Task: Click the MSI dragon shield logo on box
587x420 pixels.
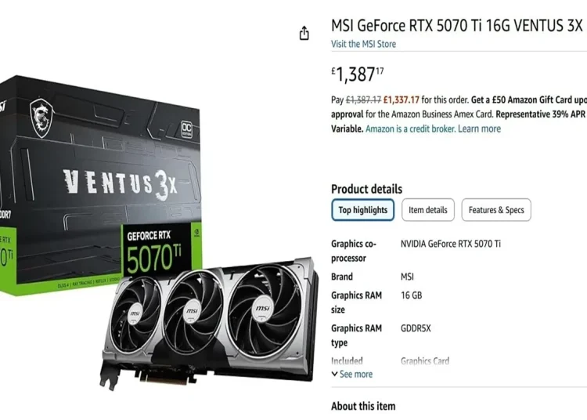Action: pyautogui.click(x=41, y=118)
